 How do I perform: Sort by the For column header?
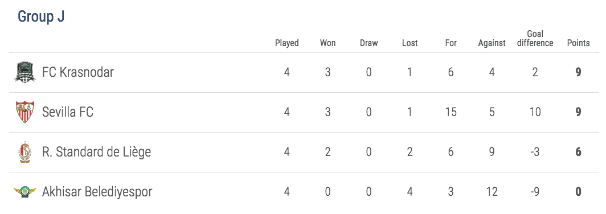[x=451, y=43]
